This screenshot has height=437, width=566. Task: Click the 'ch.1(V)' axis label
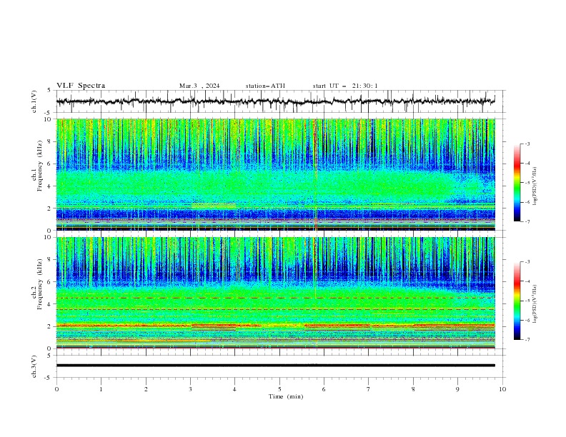(x=34, y=101)
